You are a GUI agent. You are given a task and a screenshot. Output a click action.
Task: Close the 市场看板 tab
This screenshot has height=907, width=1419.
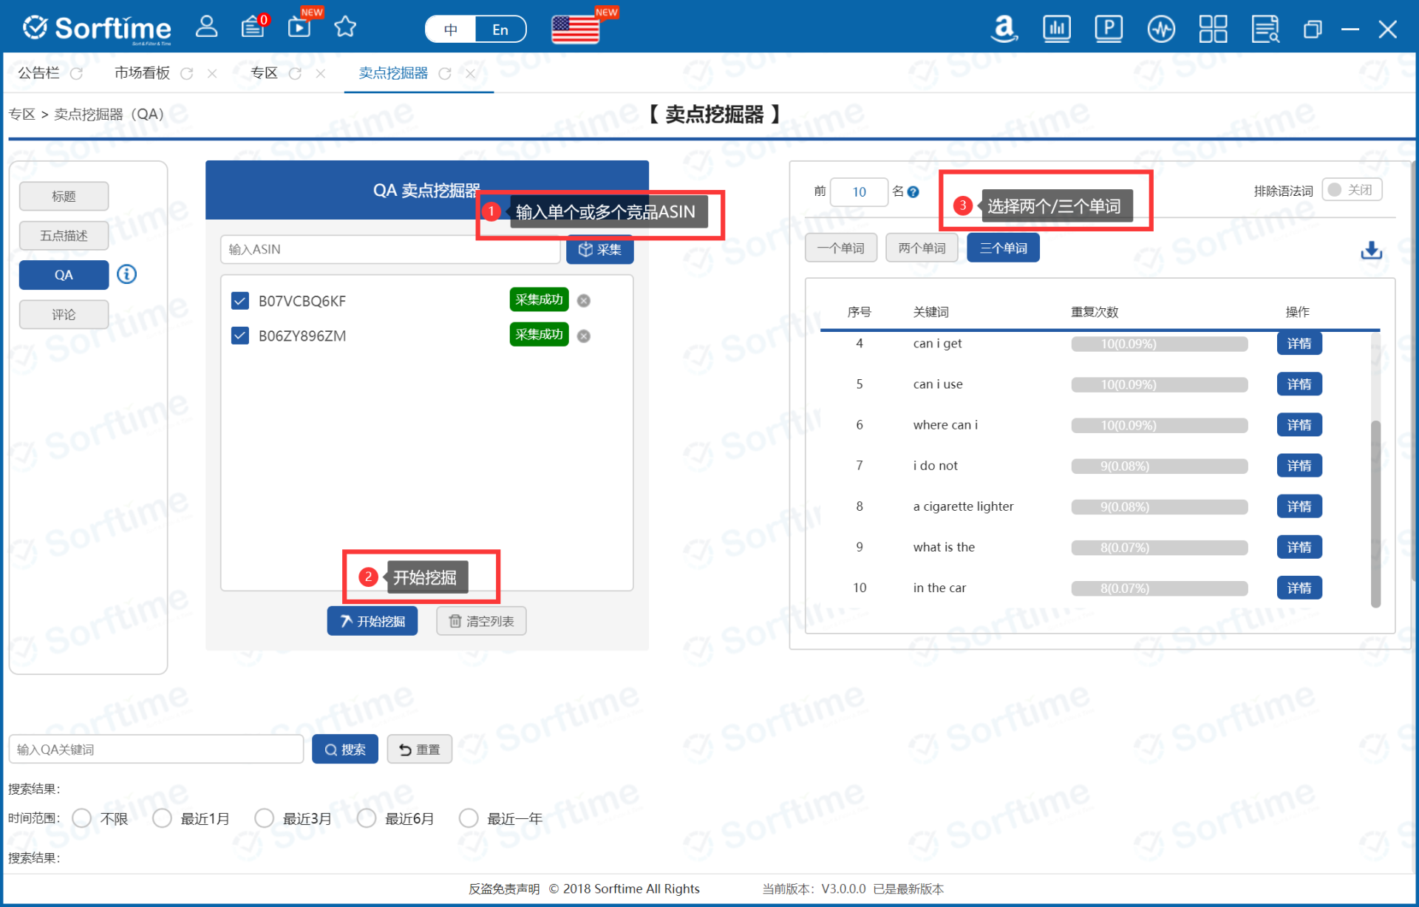click(212, 73)
